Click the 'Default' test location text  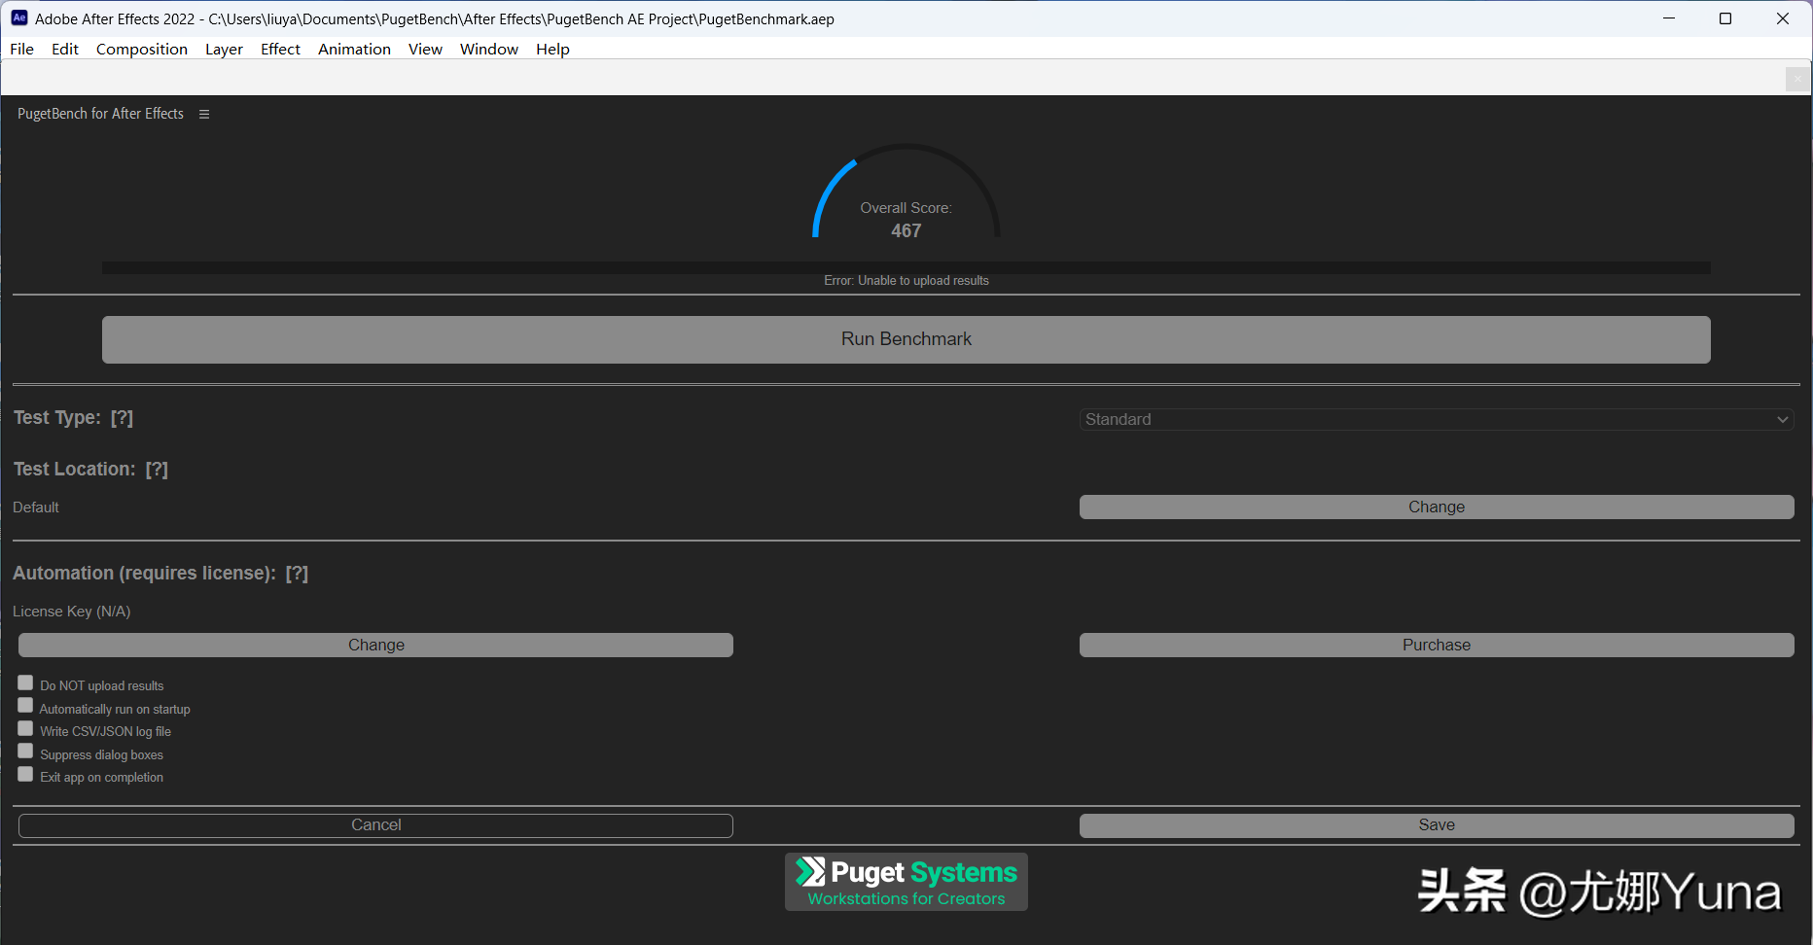(36, 507)
